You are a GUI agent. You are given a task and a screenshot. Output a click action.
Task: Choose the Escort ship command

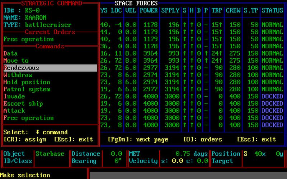pos(23,103)
